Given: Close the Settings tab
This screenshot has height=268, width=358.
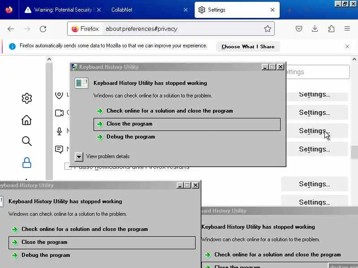Looking at the screenshot, I should pos(273,10).
